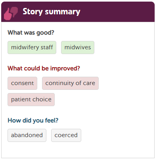Click blank space right of midwives tag
Screen dimensions: 155x159
coord(124,47)
